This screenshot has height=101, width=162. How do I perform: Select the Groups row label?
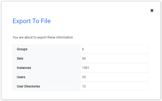22,49
